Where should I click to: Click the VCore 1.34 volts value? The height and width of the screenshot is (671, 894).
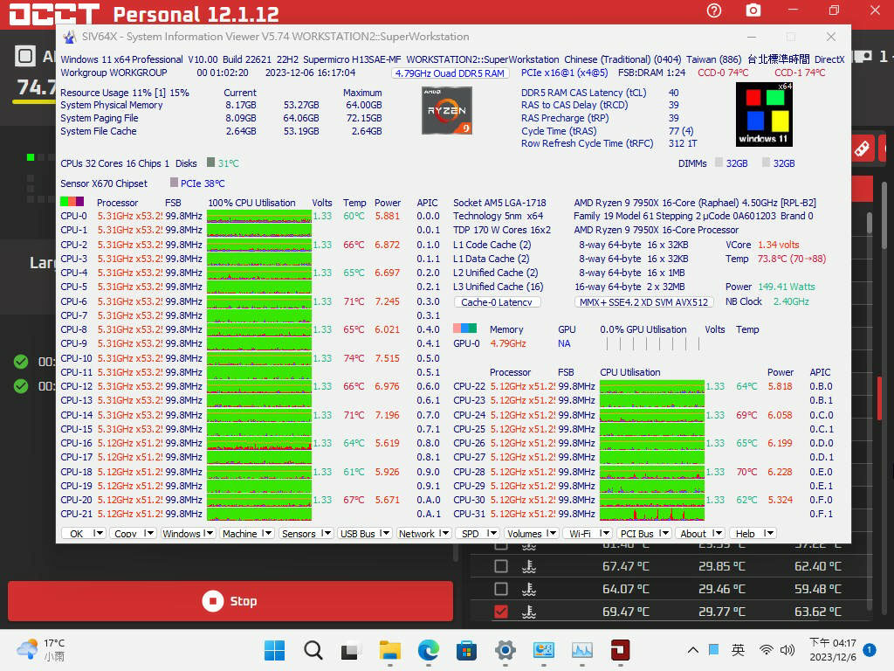(778, 245)
